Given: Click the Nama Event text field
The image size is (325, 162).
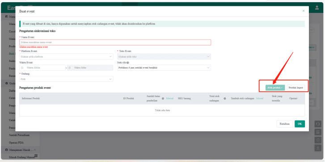Looking at the screenshot, I should [x=115, y=42].
